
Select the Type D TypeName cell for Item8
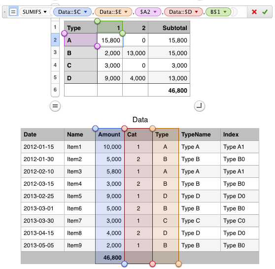point(200,233)
